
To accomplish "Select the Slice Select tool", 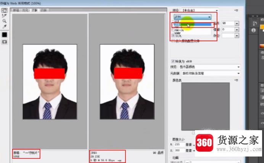I will click(x=4, y=16).
